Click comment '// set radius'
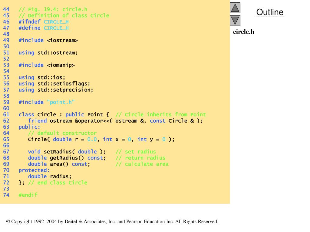Image resolution: width=310 pixels, height=232 pixels. point(136,152)
